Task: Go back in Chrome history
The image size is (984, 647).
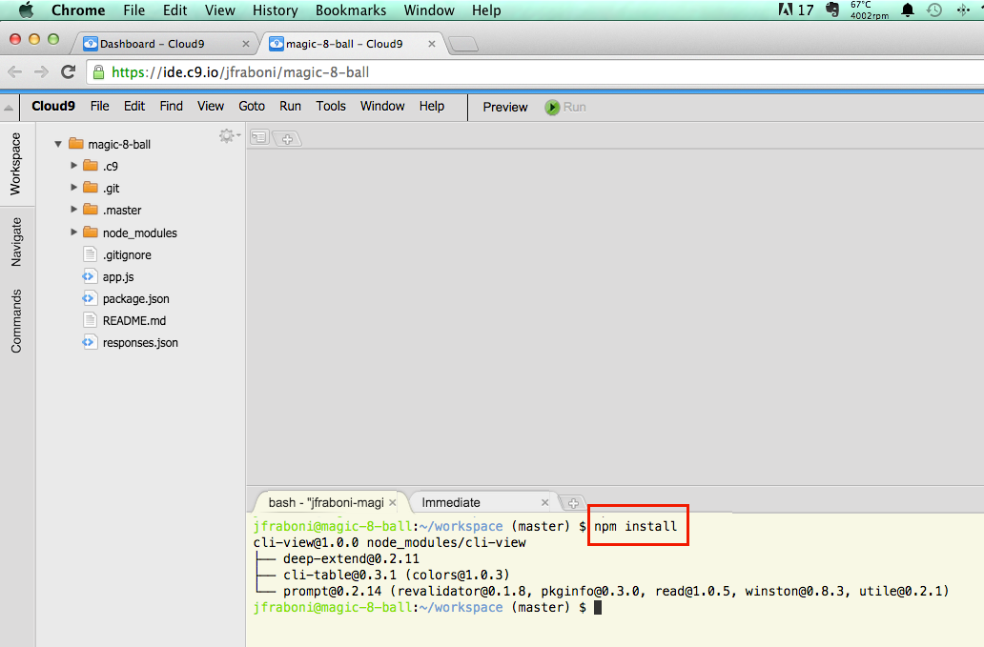Action: coord(15,72)
